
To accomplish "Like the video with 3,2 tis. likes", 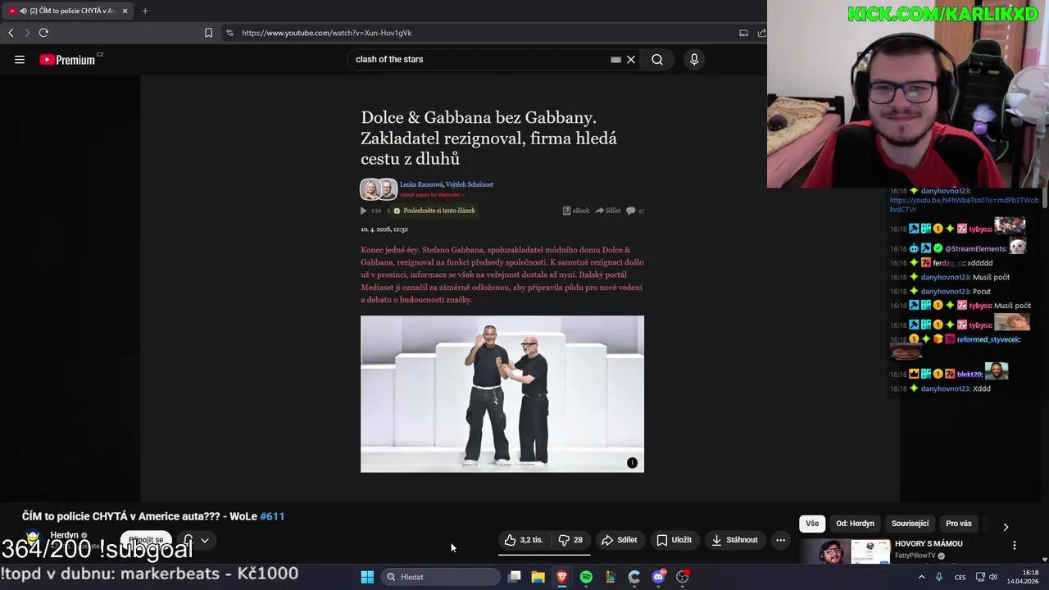I will coord(524,540).
